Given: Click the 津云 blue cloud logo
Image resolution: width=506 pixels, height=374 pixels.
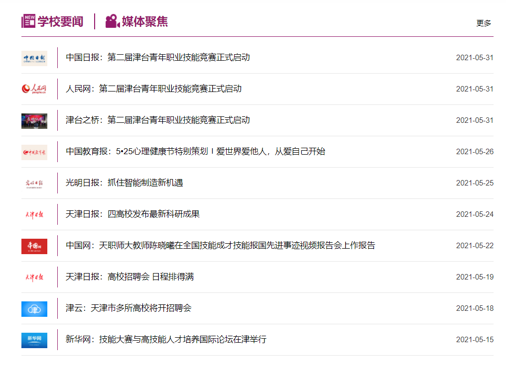Looking at the screenshot, I should 34,309.
